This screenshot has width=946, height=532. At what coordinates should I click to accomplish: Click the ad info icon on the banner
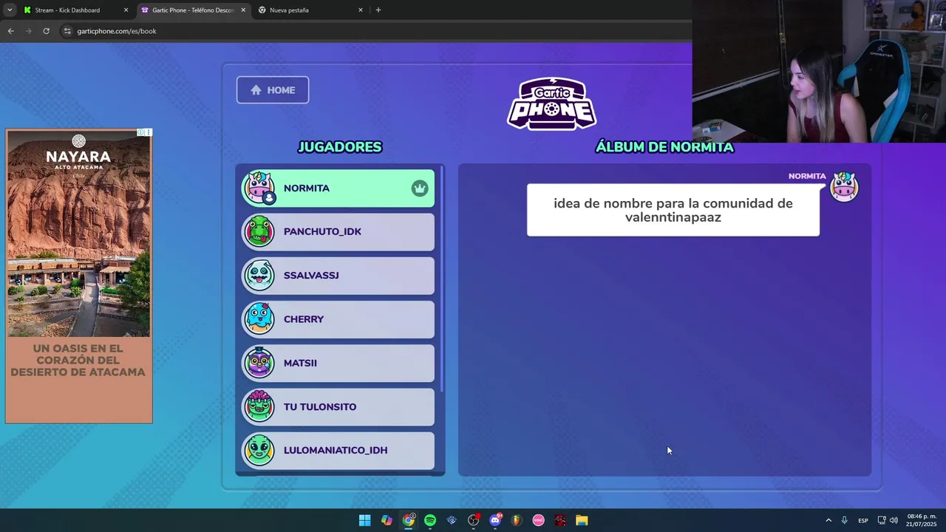click(140, 132)
